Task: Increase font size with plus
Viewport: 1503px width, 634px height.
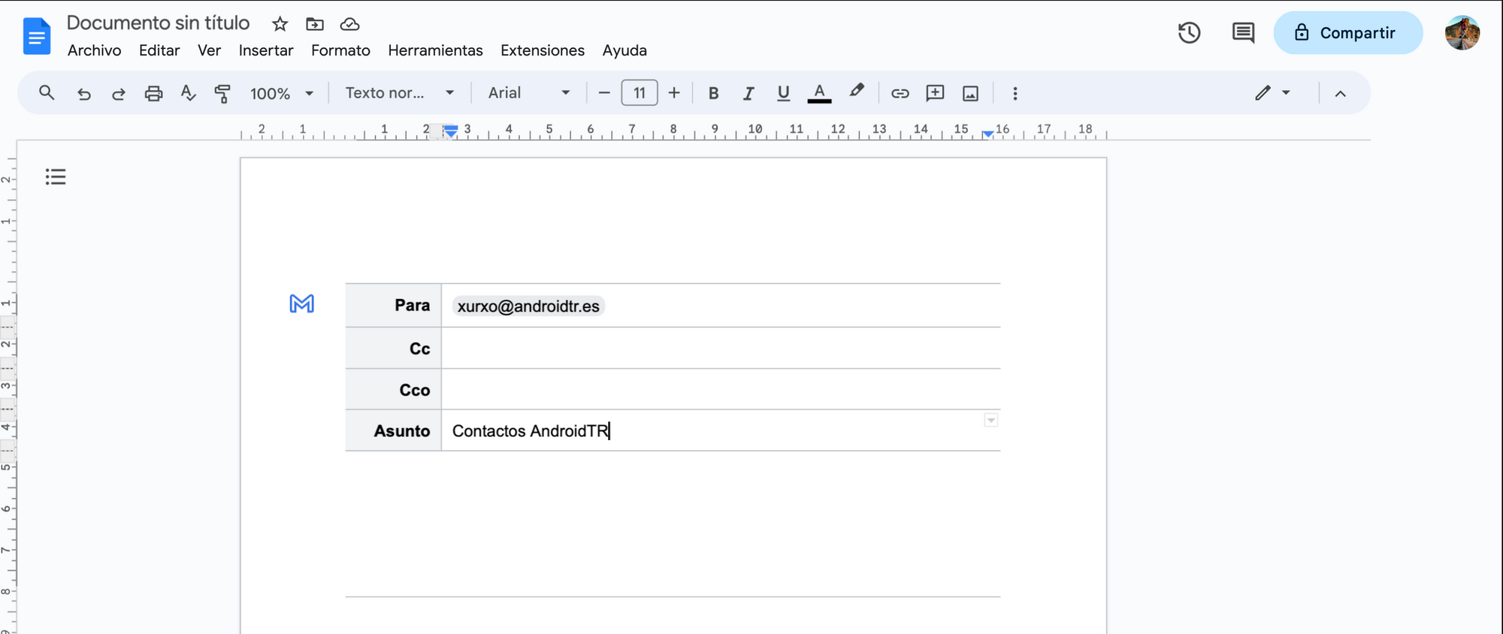Action: point(674,93)
